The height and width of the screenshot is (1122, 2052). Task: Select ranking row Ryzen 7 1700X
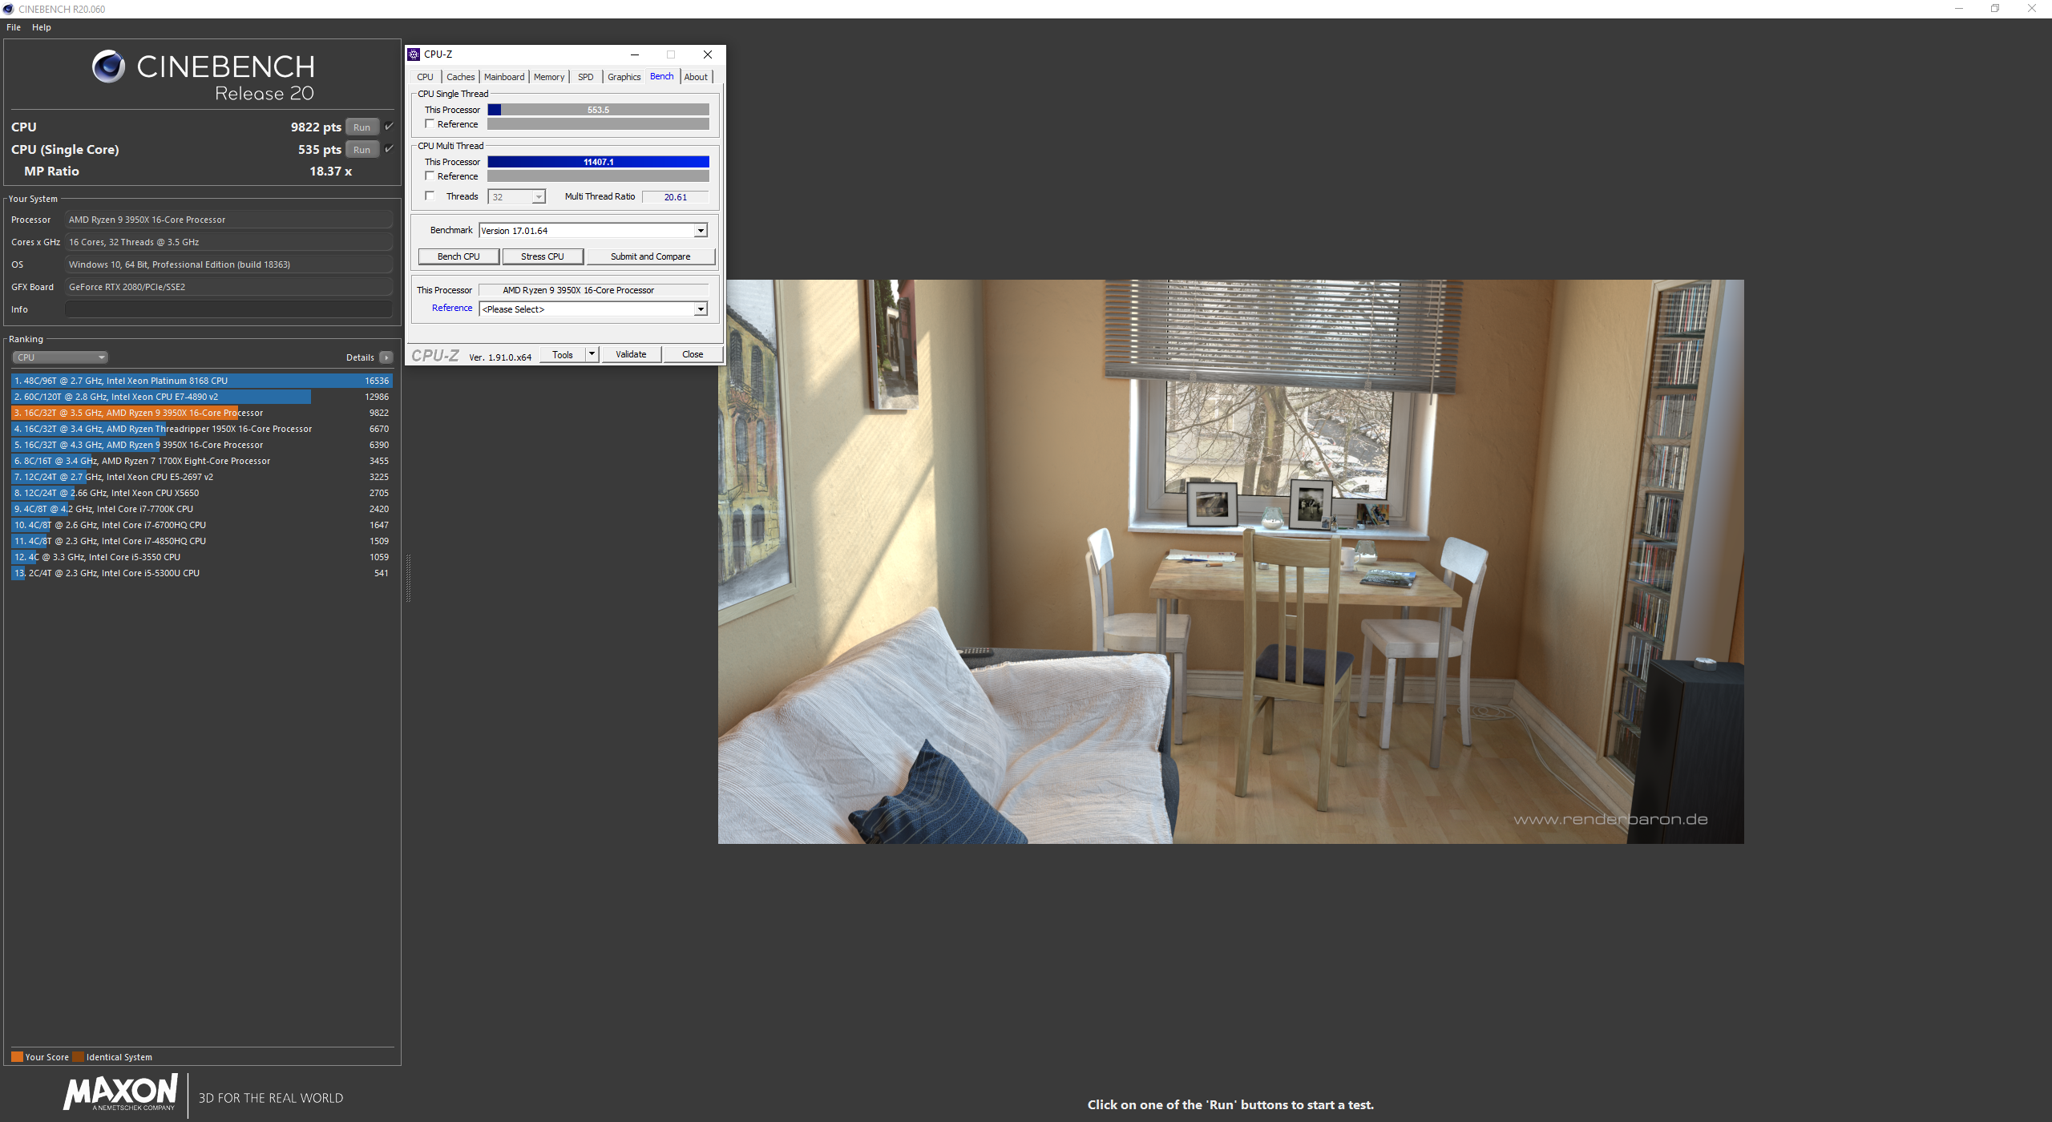pos(202,461)
